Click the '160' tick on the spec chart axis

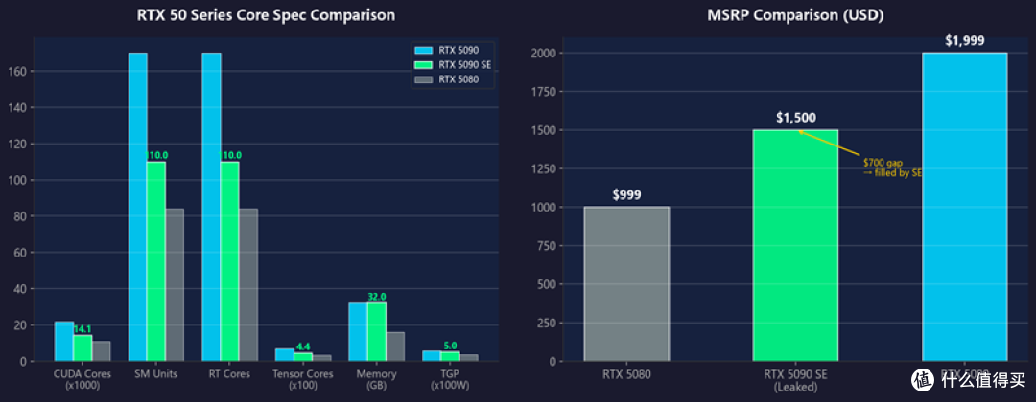coord(18,71)
